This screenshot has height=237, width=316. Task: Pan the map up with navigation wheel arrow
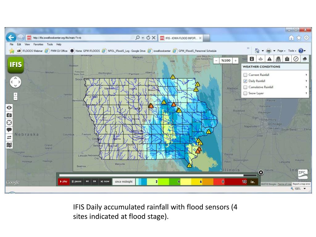pyautogui.click(x=15, y=78)
